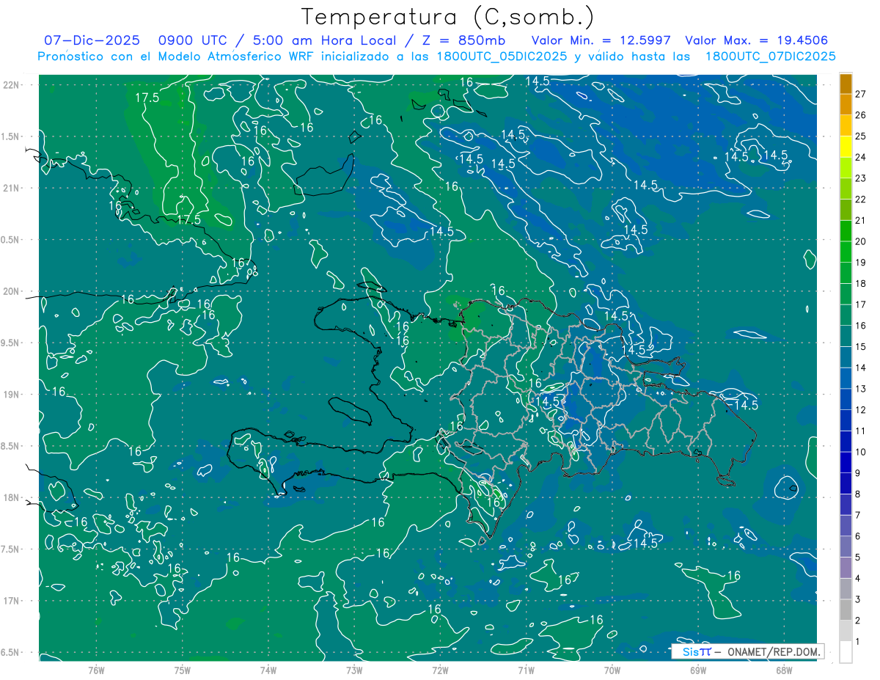
Task: Click the "9.5N" latitude axis label
Action: [11, 343]
